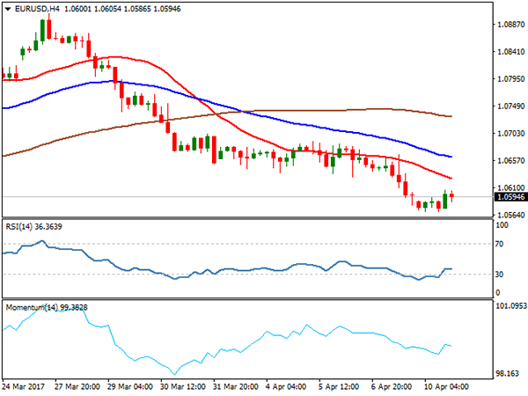Select the 24 Mar 2017 time label

click(23, 386)
